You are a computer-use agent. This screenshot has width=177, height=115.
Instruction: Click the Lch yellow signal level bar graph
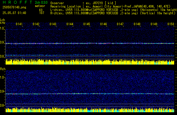[x=90, y=62]
